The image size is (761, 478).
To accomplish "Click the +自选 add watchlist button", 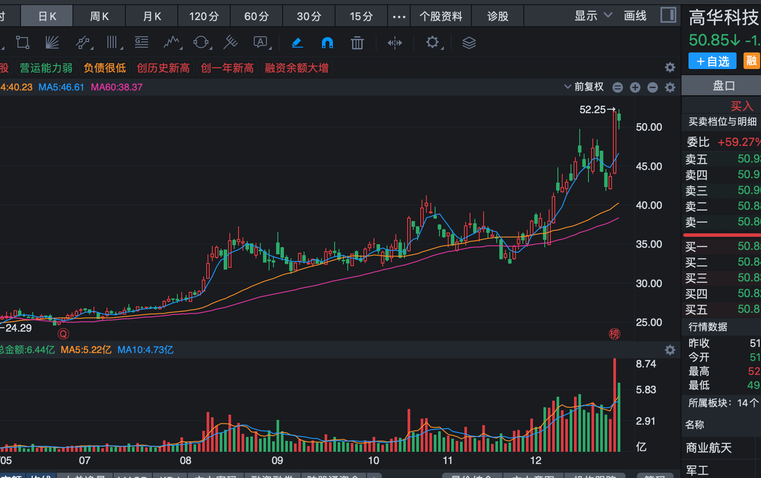I will tap(712, 61).
